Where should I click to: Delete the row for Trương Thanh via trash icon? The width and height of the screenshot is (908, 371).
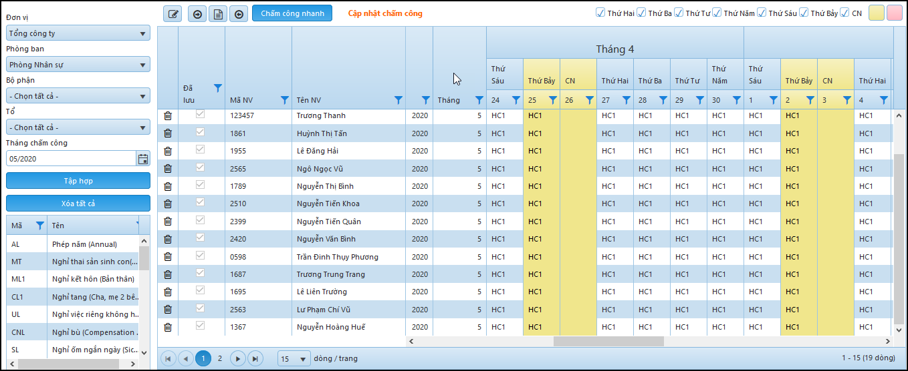click(168, 116)
